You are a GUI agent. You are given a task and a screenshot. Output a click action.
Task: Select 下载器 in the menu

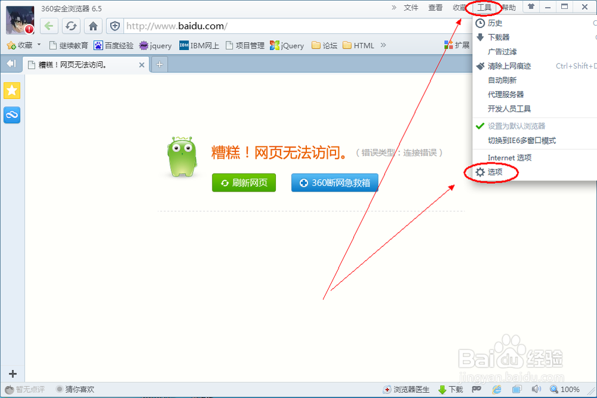(534, 37)
